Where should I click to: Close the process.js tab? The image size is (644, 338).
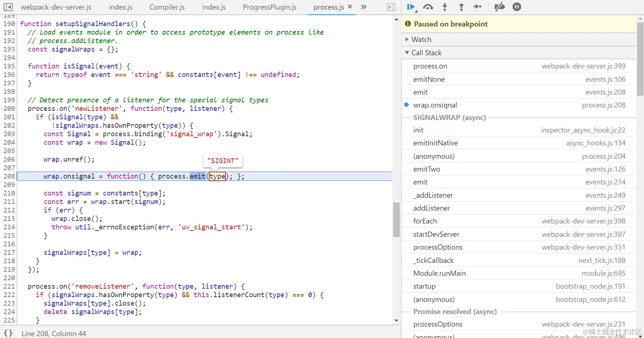point(350,7)
